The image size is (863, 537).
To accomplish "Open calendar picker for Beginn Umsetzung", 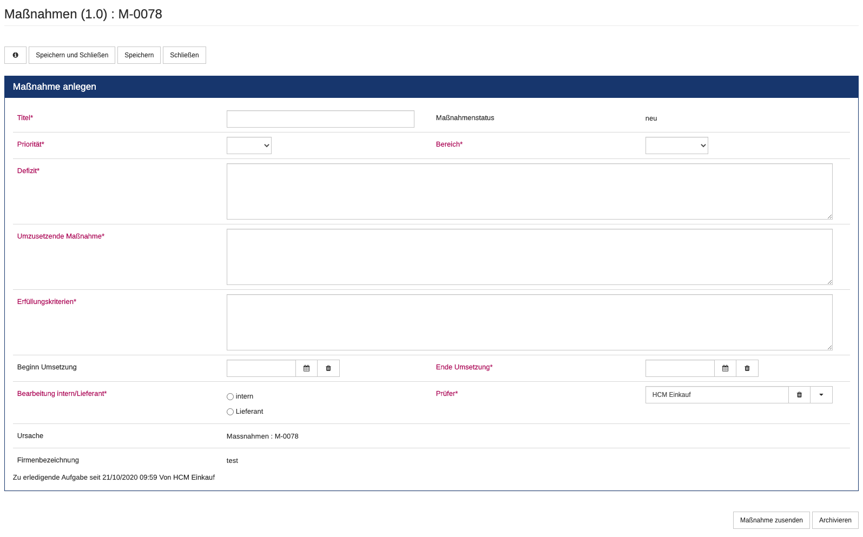I will click(x=306, y=368).
